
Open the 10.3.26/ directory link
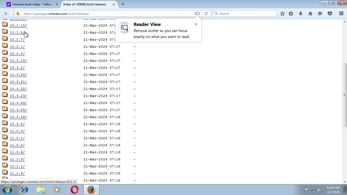18,117
